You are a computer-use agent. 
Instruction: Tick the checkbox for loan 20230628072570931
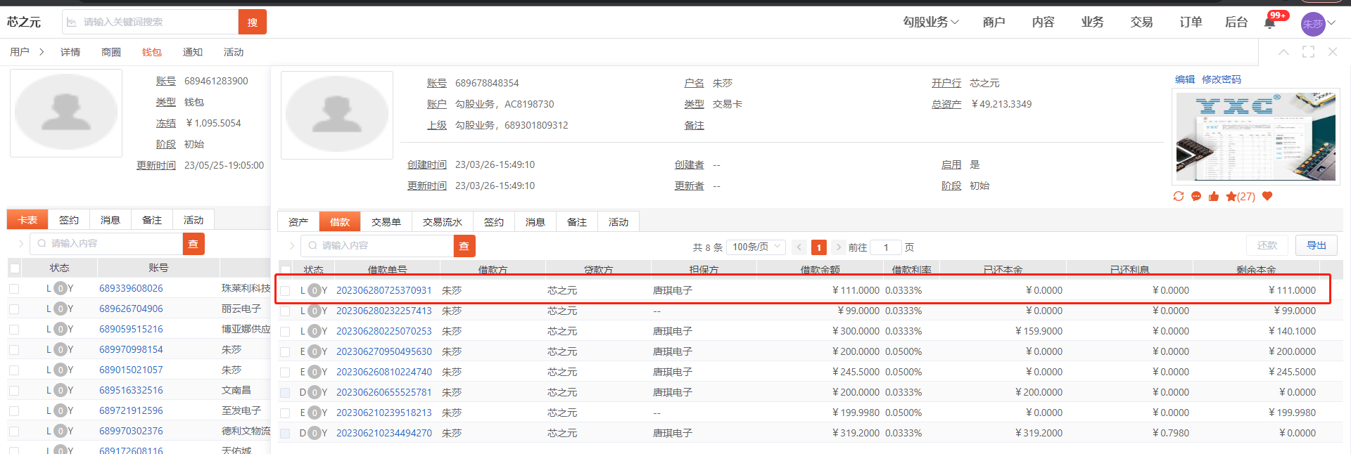point(285,290)
